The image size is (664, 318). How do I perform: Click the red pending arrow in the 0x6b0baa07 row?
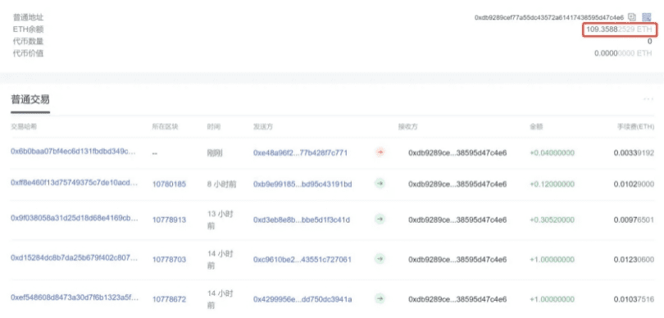pyautogui.click(x=380, y=152)
